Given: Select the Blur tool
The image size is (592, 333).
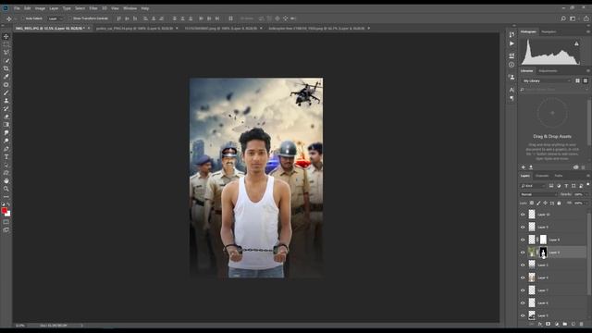Looking at the screenshot, I should (x=6, y=132).
